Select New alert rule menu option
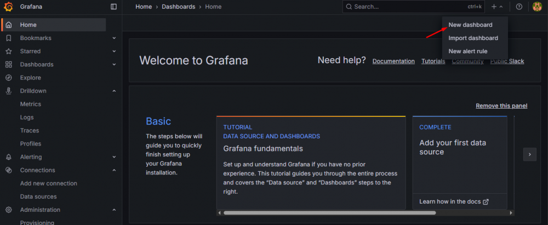Image resolution: width=548 pixels, height=225 pixels. click(467, 51)
